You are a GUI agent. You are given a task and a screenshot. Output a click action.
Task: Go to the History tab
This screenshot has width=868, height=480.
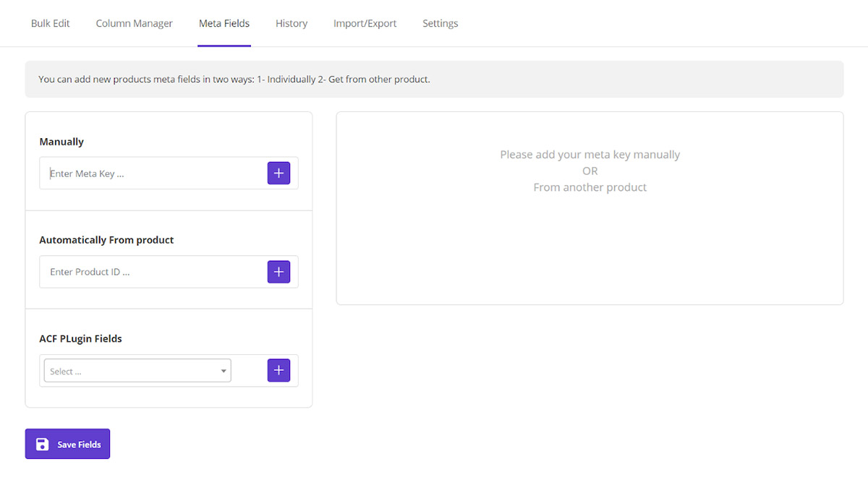[x=292, y=23]
